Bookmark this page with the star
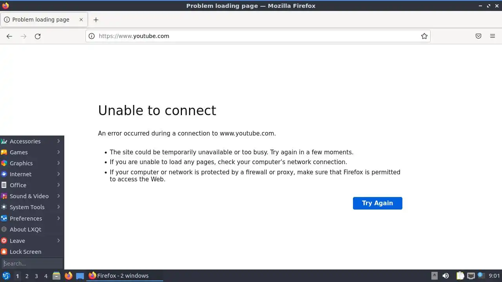Viewport: 502px width, 282px height. [424, 36]
